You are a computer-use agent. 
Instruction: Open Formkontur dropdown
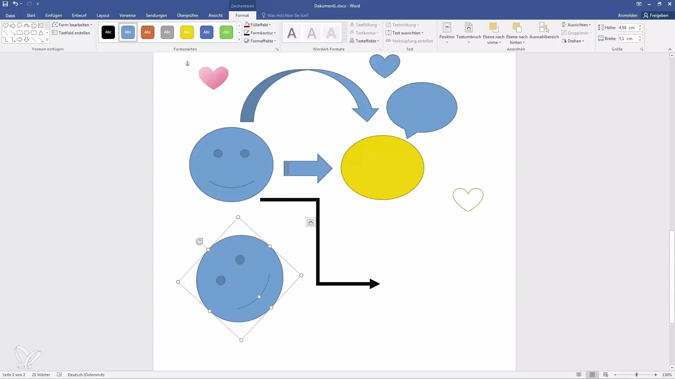260,33
